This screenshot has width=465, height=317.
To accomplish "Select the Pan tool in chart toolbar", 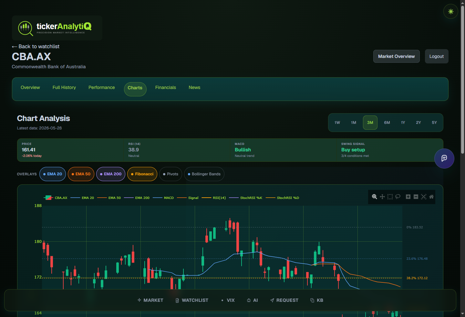I will 382,197.
